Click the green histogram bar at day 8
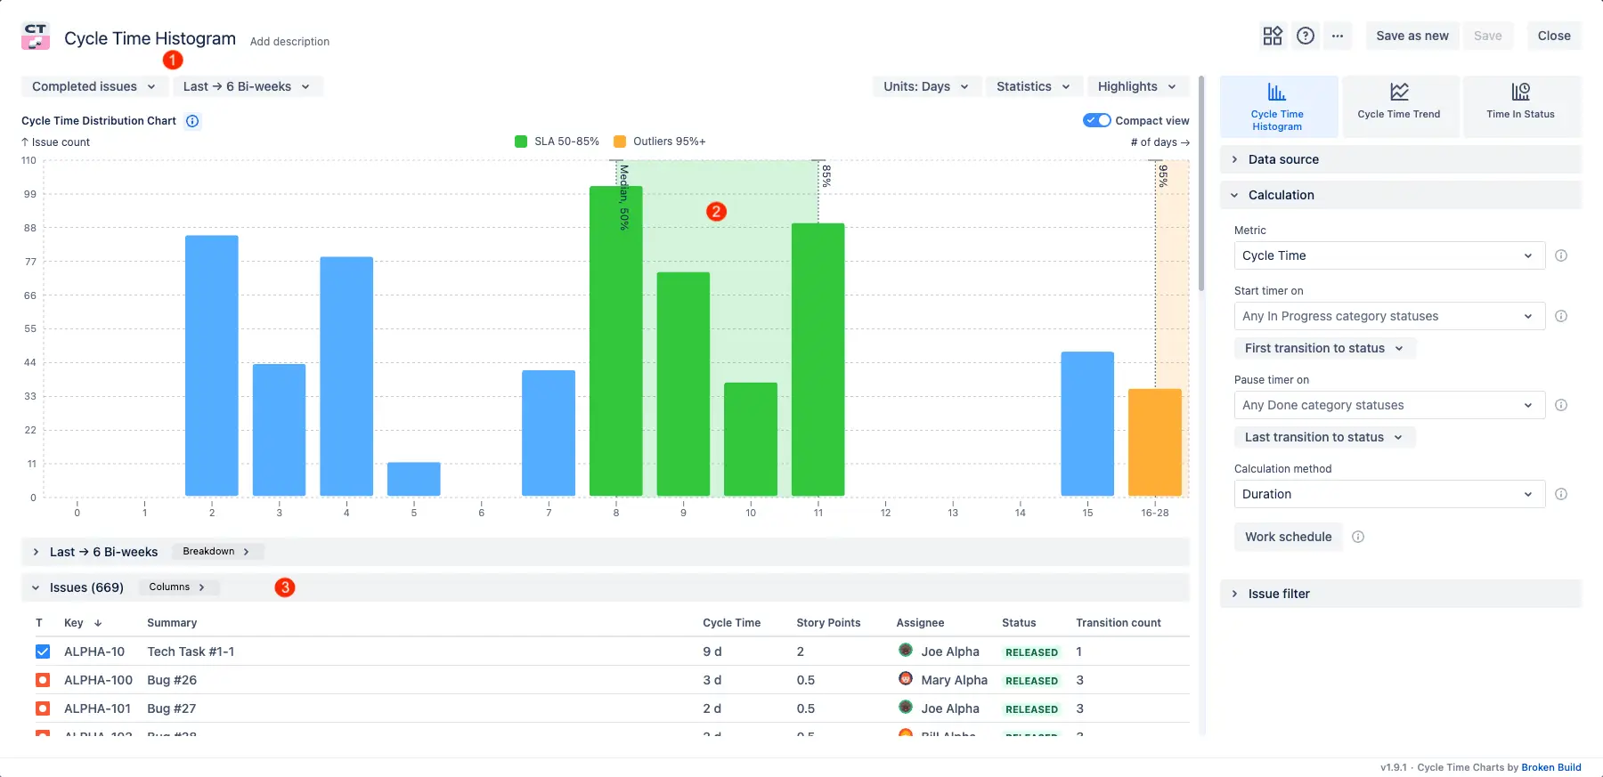Screen dimensions: 1603x777 tap(616, 341)
